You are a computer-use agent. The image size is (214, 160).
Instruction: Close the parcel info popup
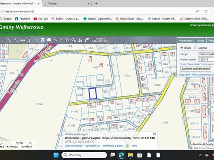tap(154, 134)
